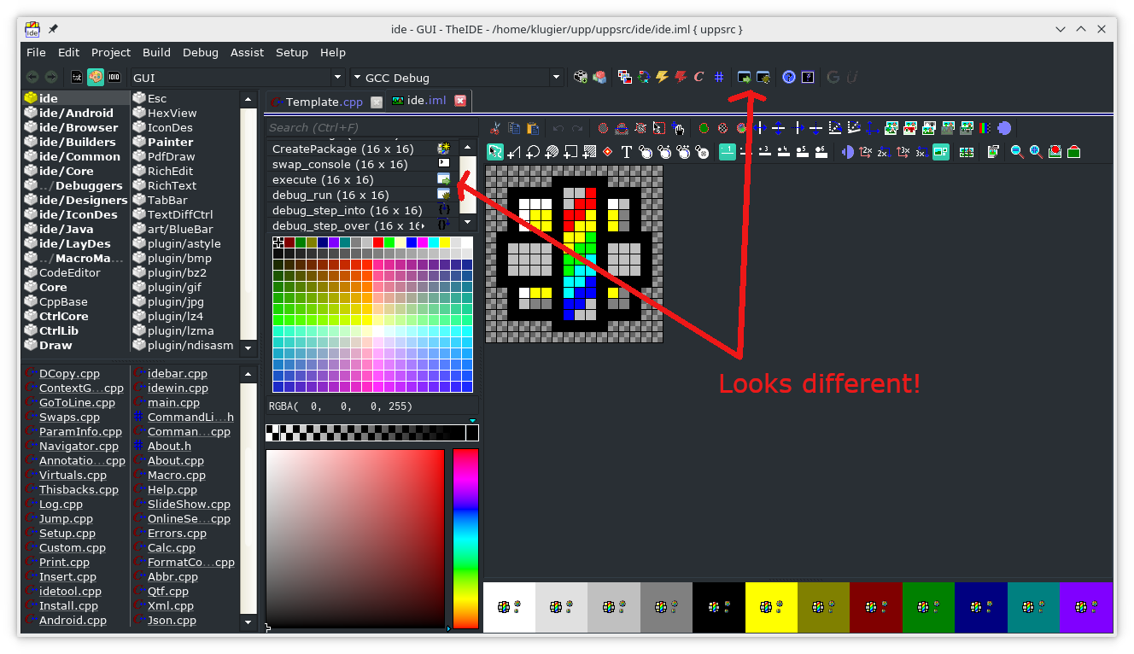Open the Assist menu
This screenshot has width=1134, height=654.
click(x=247, y=52)
